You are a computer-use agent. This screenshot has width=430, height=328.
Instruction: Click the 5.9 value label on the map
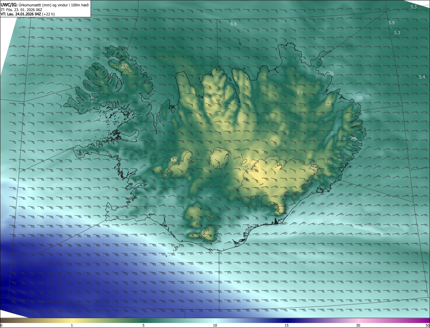(391, 22)
